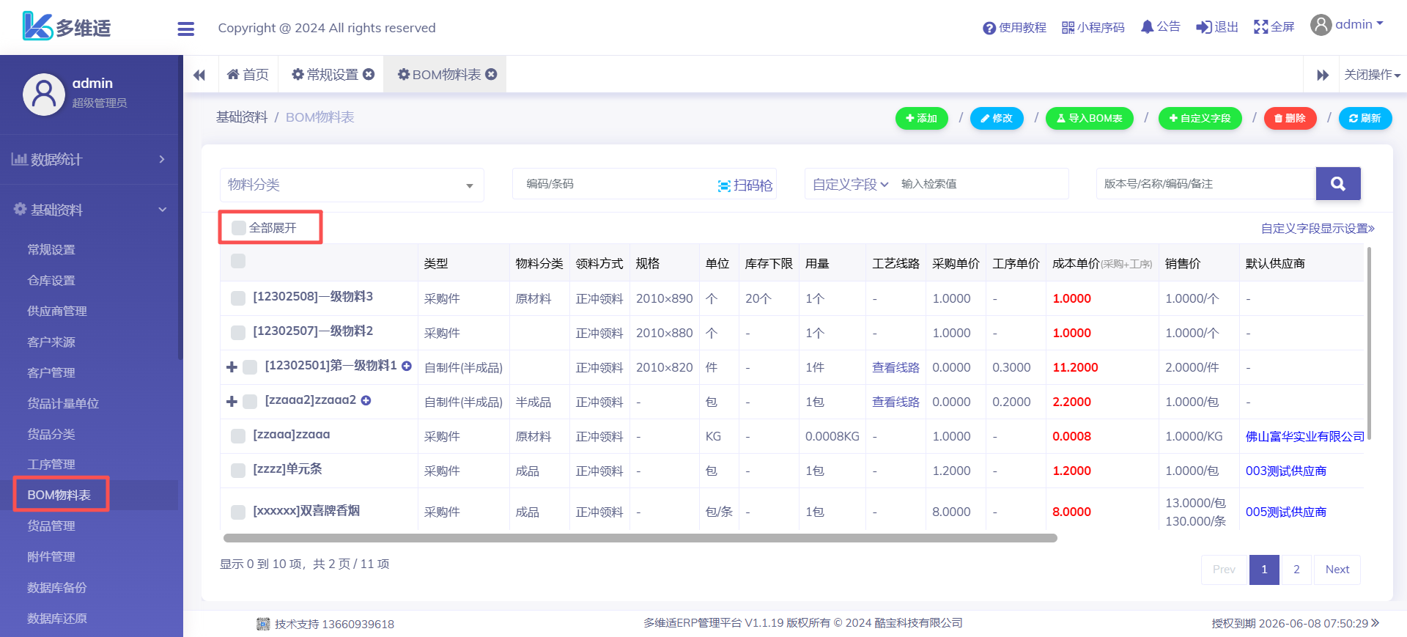Viewport: 1407px width, 637px height.
Task: Expand the 第一级物料1 tree row
Action: 232,367
